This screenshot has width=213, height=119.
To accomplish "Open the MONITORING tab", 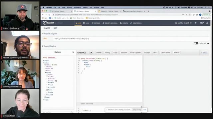I will point(136,23).
